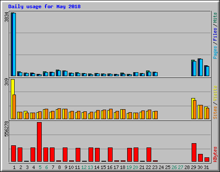The image size is (220, 172).
Task: Click the Files legend label
Action: click(215, 34)
